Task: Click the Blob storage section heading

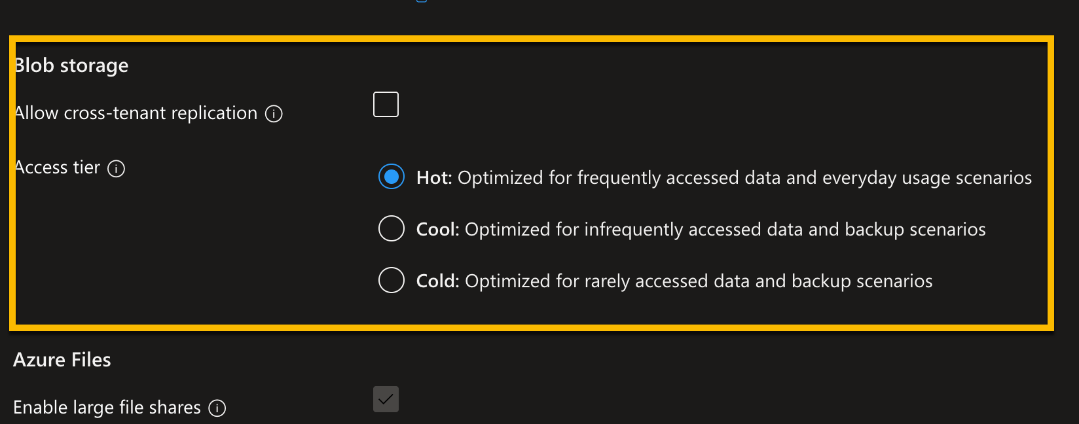Action: pos(71,65)
